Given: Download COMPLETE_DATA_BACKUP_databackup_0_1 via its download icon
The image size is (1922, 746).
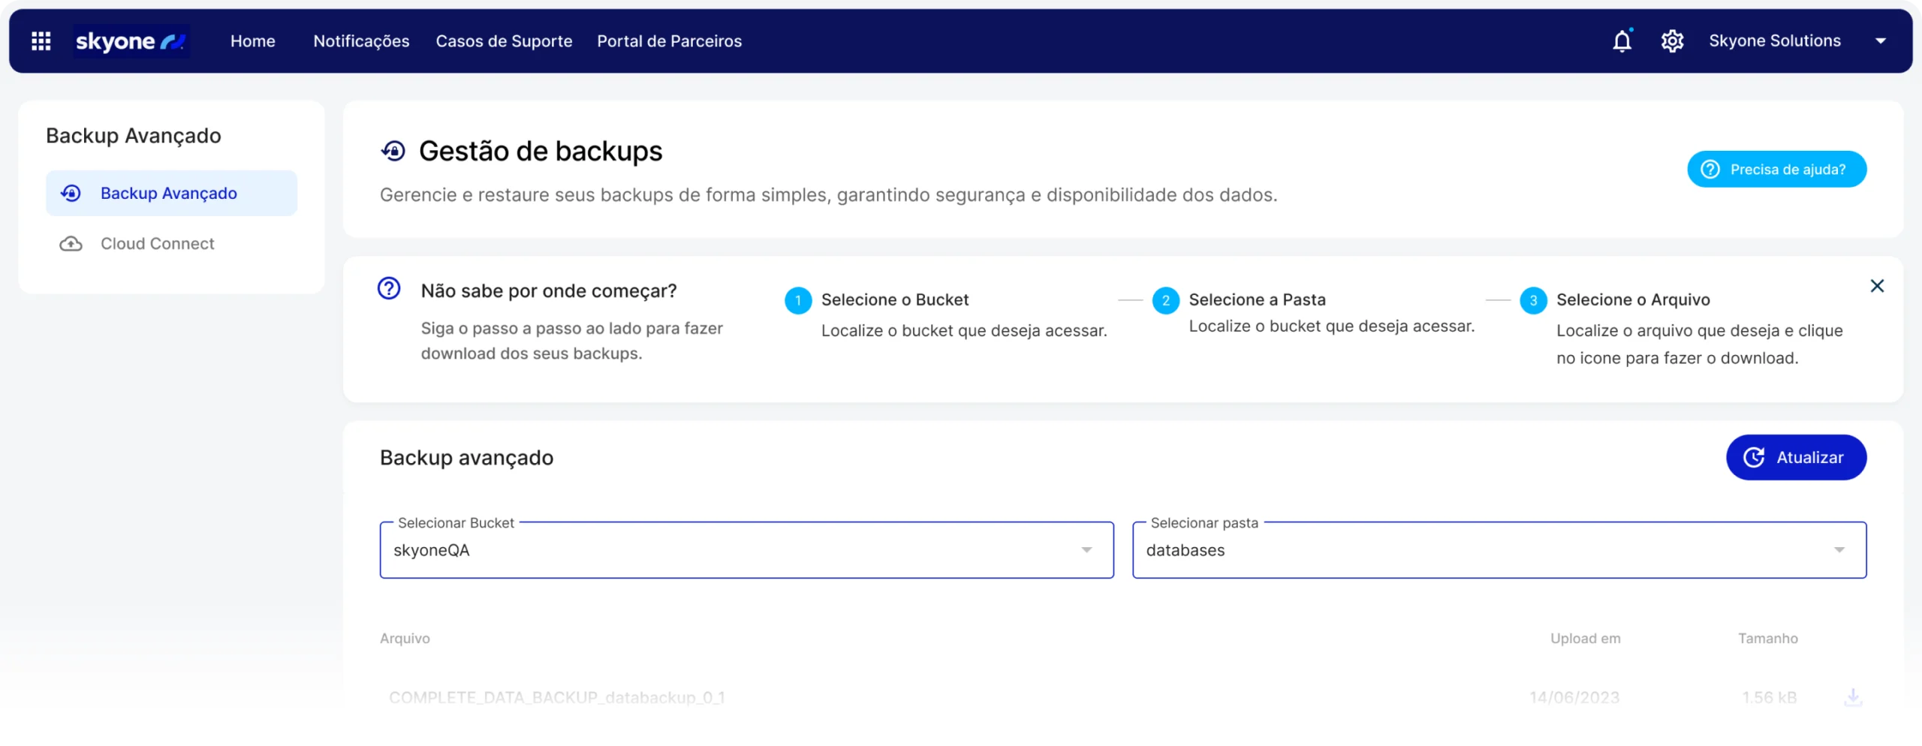Looking at the screenshot, I should pos(1854,696).
